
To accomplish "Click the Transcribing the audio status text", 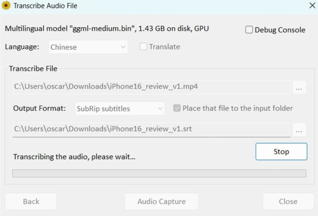I will (74, 157).
